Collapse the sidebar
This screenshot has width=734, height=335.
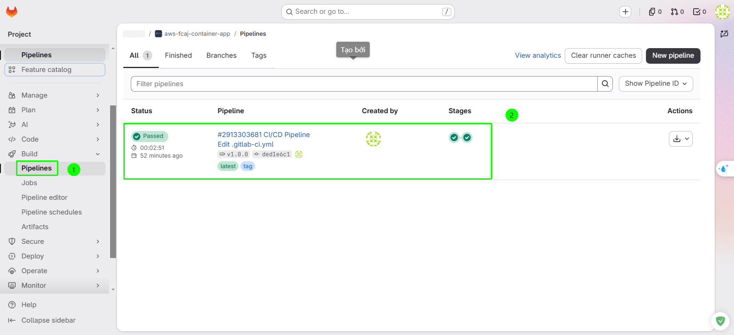click(42, 320)
